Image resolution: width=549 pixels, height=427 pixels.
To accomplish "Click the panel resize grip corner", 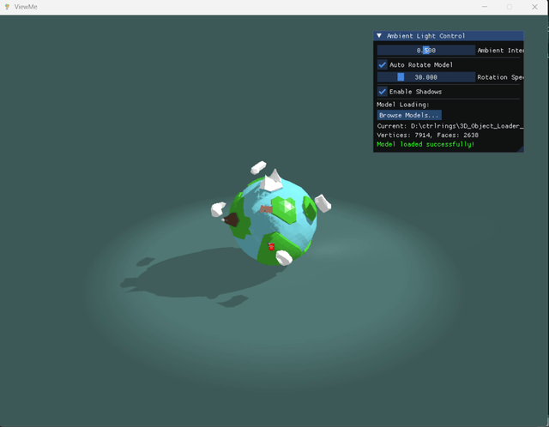I will click(520, 149).
